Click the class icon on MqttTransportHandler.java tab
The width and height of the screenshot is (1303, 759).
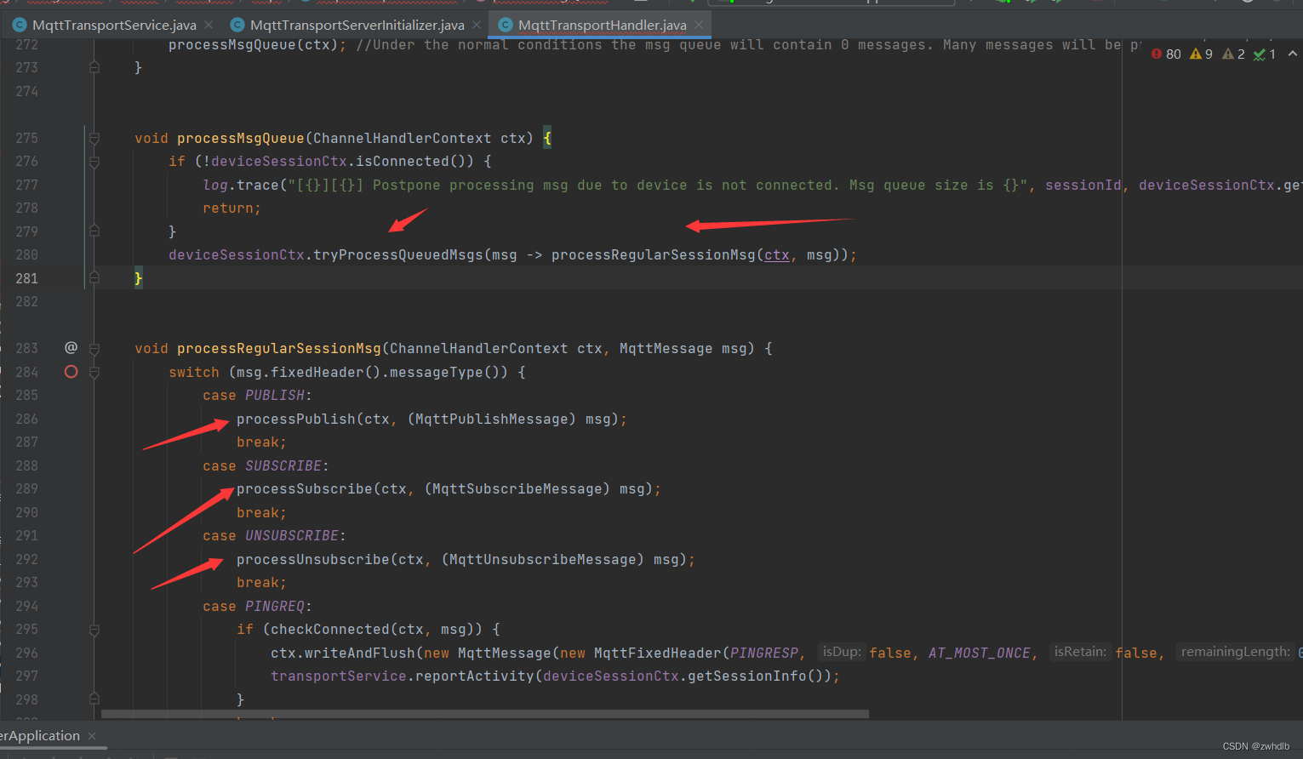pos(505,26)
